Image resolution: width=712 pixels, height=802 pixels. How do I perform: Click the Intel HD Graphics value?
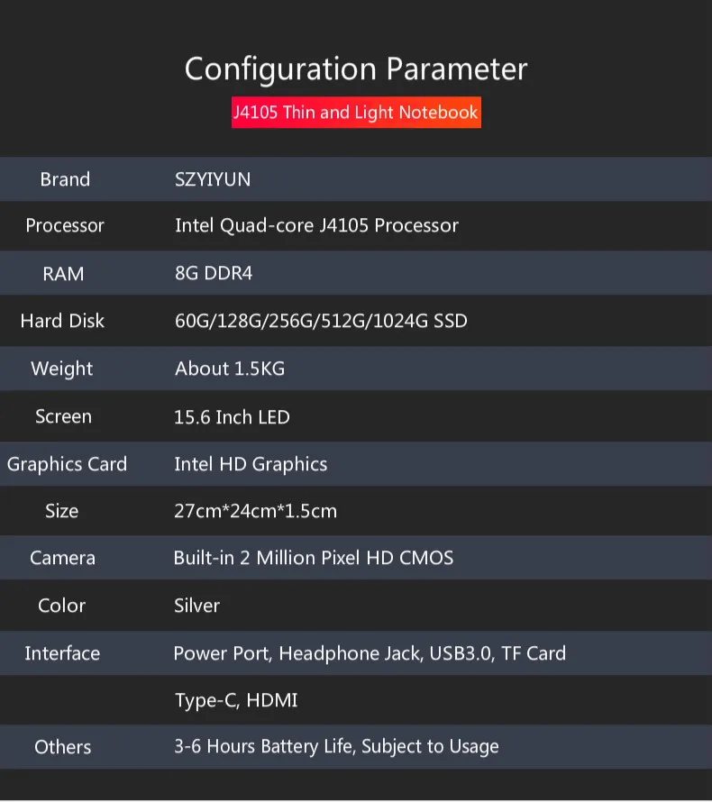251,464
